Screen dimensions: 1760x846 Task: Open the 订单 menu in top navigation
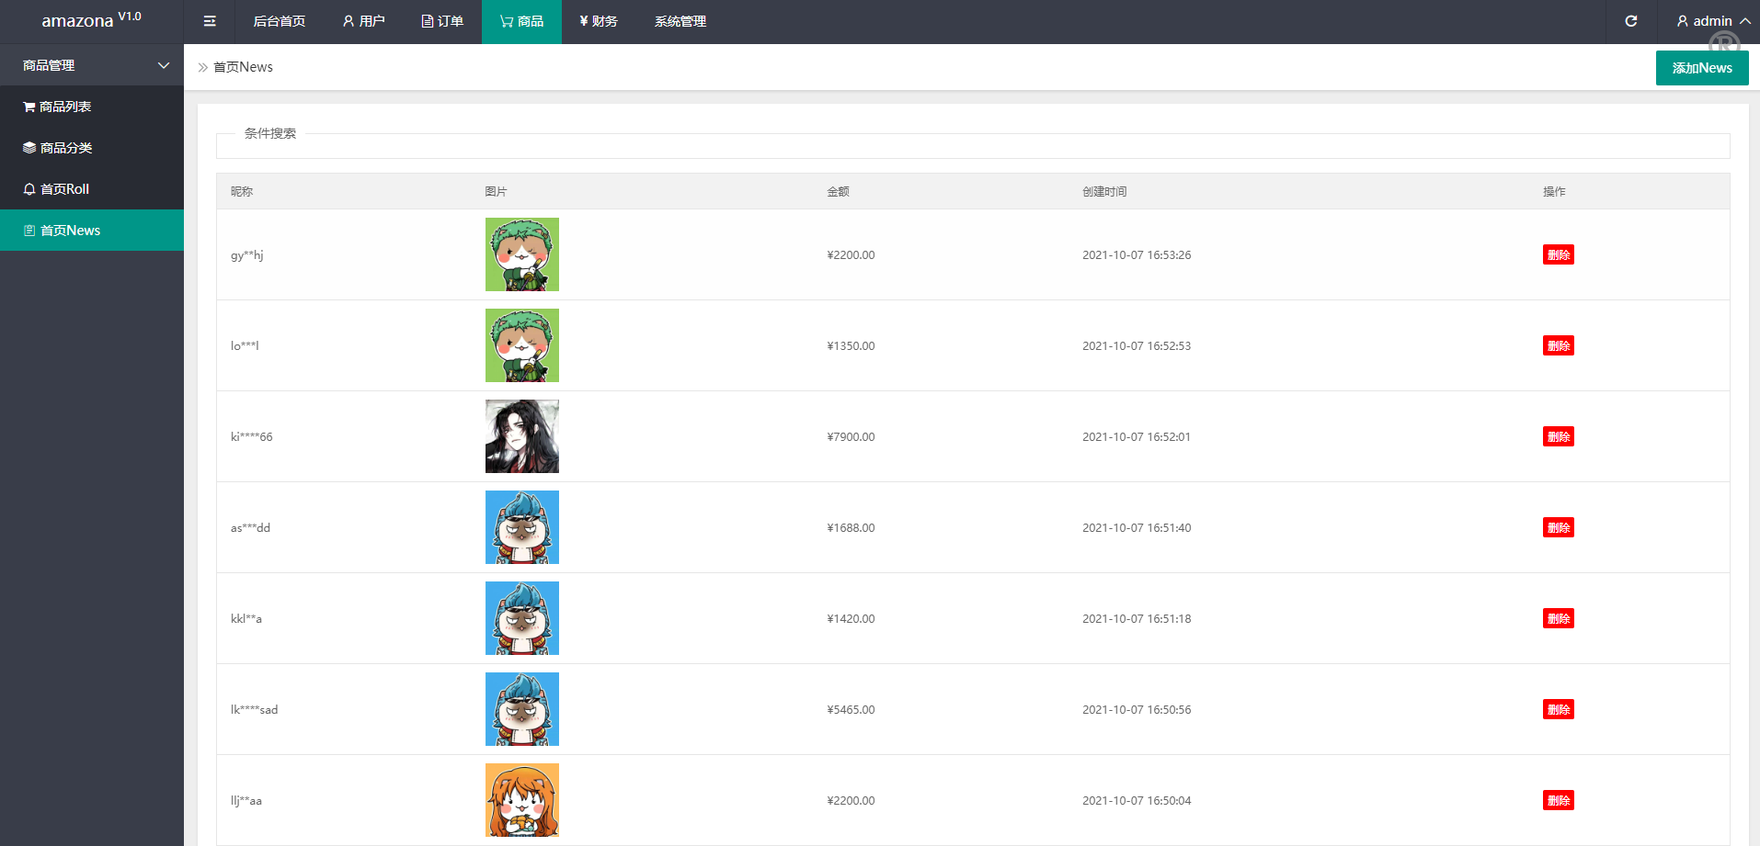(x=442, y=21)
